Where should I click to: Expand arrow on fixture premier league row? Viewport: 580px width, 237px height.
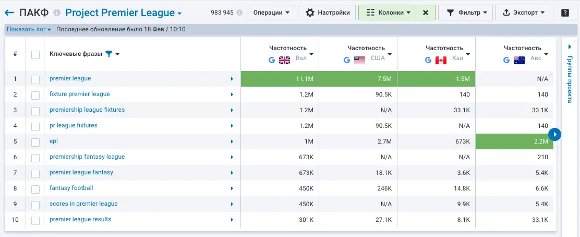[x=232, y=94]
